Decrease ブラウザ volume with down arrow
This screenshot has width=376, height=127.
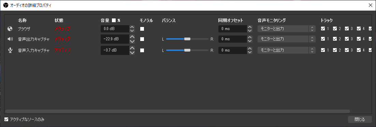[x=132, y=30]
